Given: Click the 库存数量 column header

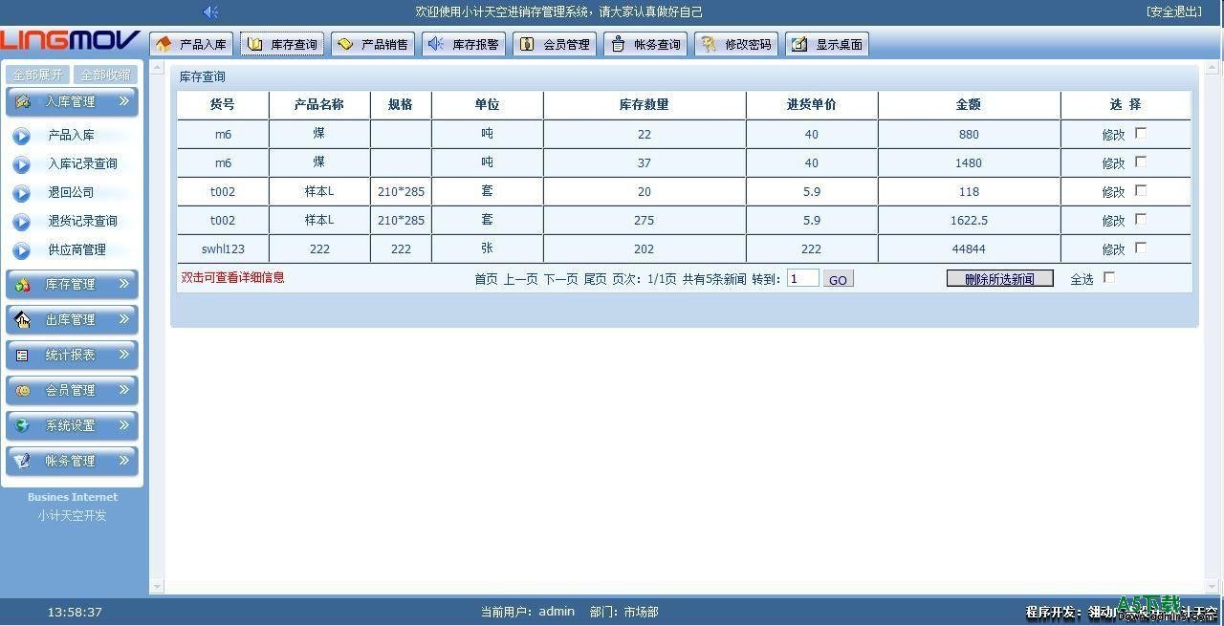Looking at the screenshot, I should tap(645, 105).
